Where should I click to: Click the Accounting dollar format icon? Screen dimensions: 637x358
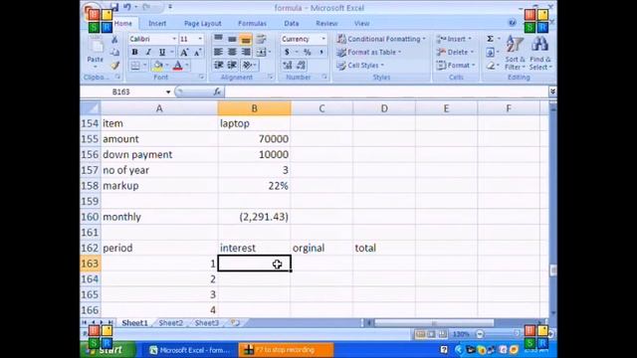287,52
